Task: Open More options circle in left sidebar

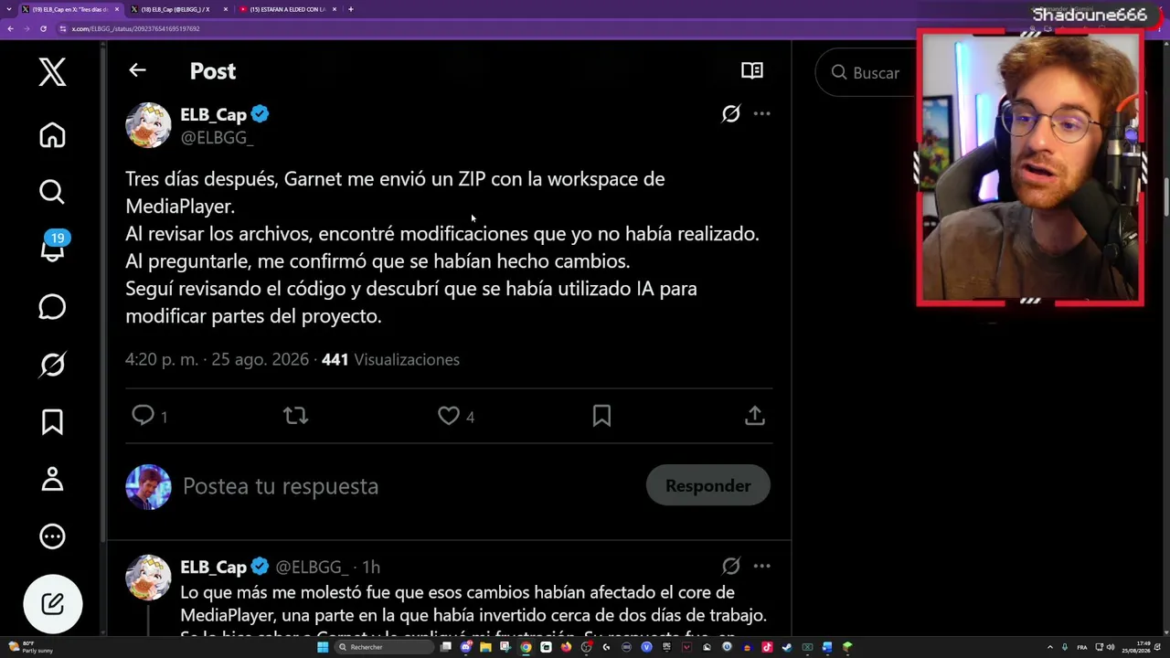Action: [52, 536]
